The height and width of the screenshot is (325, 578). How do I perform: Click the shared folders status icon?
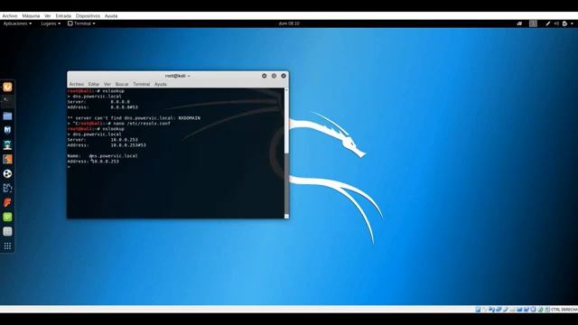coord(512,310)
